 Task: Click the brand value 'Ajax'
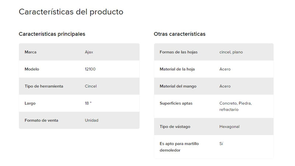[x=89, y=52]
